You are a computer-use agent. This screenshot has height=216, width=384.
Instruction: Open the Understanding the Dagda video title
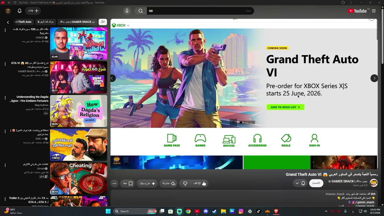click(29, 99)
